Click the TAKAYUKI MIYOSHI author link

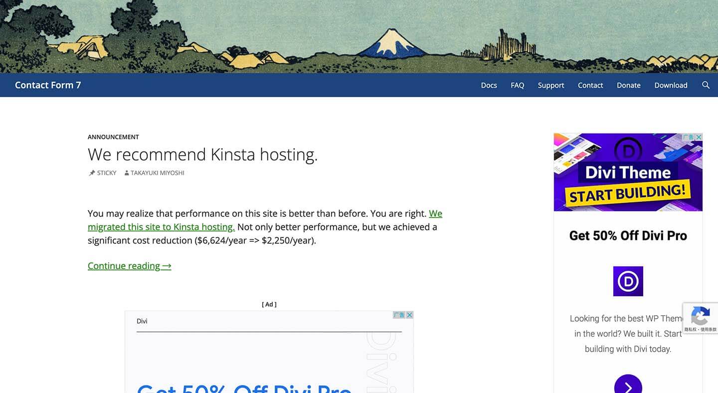pos(158,173)
